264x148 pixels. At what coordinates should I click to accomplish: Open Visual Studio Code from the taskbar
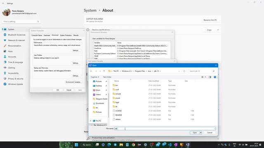click(x=170, y=145)
